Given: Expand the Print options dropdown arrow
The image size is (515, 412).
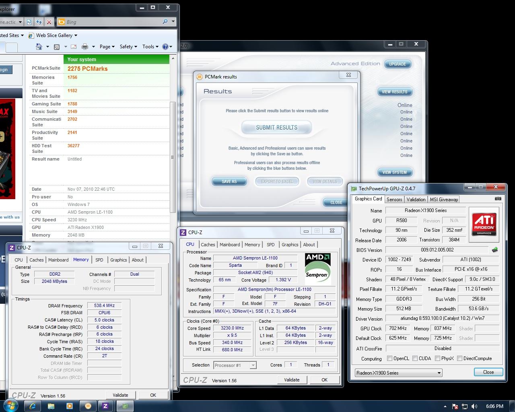Looking at the screenshot, I should 93,47.
